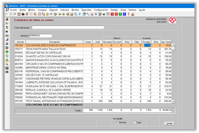Open help via the red question mark
This screenshot has width=199, height=133.
pyautogui.click(x=129, y=14)
